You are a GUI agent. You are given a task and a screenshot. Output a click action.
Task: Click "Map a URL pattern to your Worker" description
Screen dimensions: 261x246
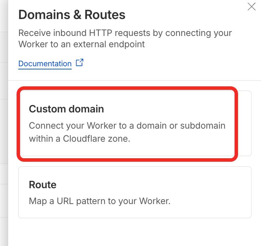pos(100,202)
